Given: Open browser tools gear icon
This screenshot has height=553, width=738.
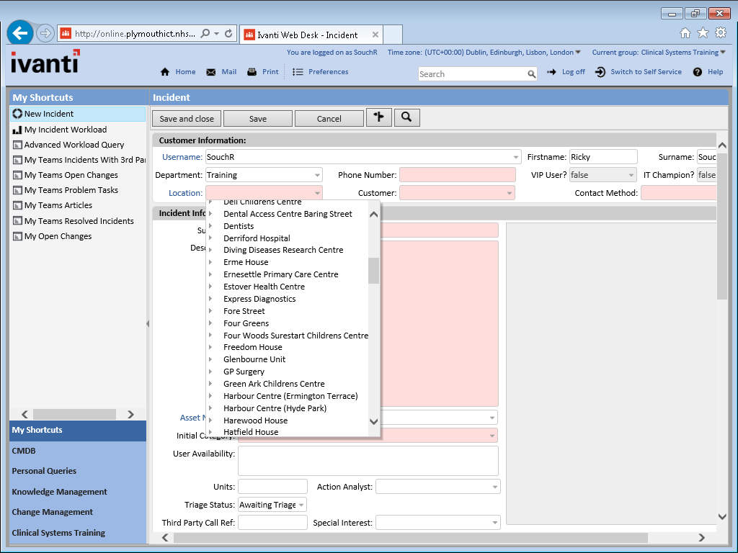Looking at the screenshot, I should click(721, 32).
